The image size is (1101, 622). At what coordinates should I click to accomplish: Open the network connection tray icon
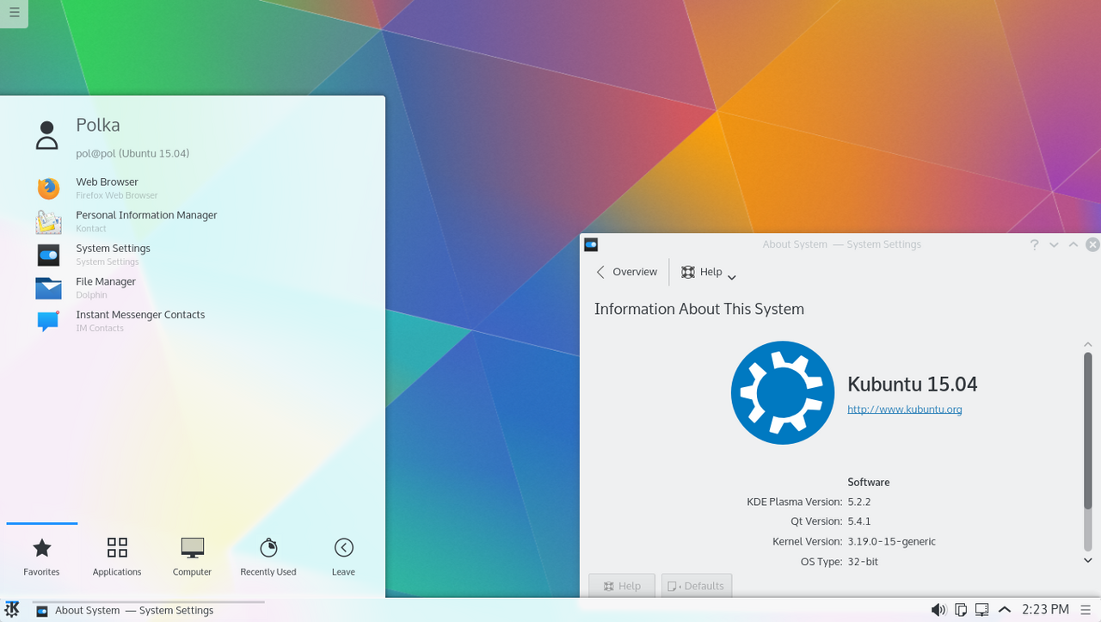click(982, 610)
